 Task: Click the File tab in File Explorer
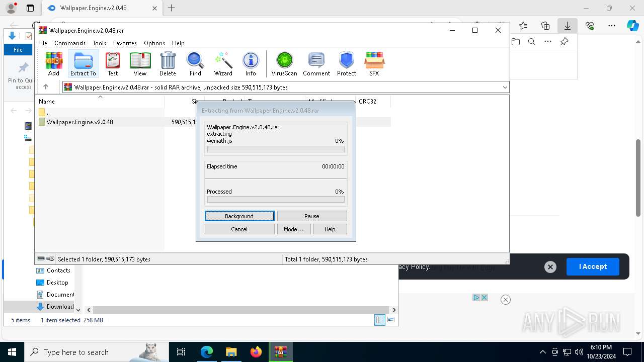[x=18, y=50]
